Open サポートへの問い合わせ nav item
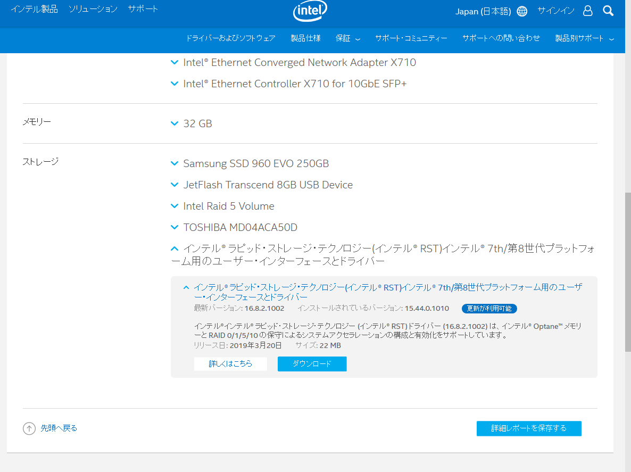This screenshot has height=472, width=631. click(501, 38)
